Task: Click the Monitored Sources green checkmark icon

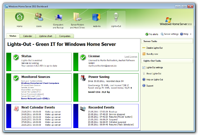Action: (x=16, y=78)
